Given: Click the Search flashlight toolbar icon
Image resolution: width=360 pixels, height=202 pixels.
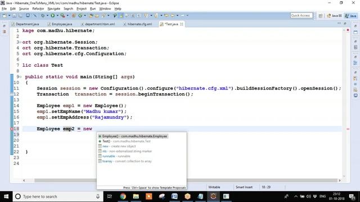Looking at the screenshot, I should pos(103,16).
